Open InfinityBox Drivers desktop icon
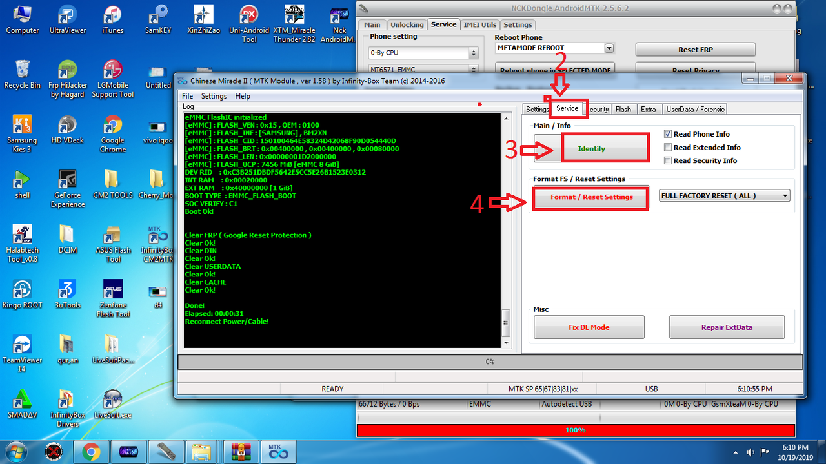Viewport: 826px width, 464px height. [68, 409]
